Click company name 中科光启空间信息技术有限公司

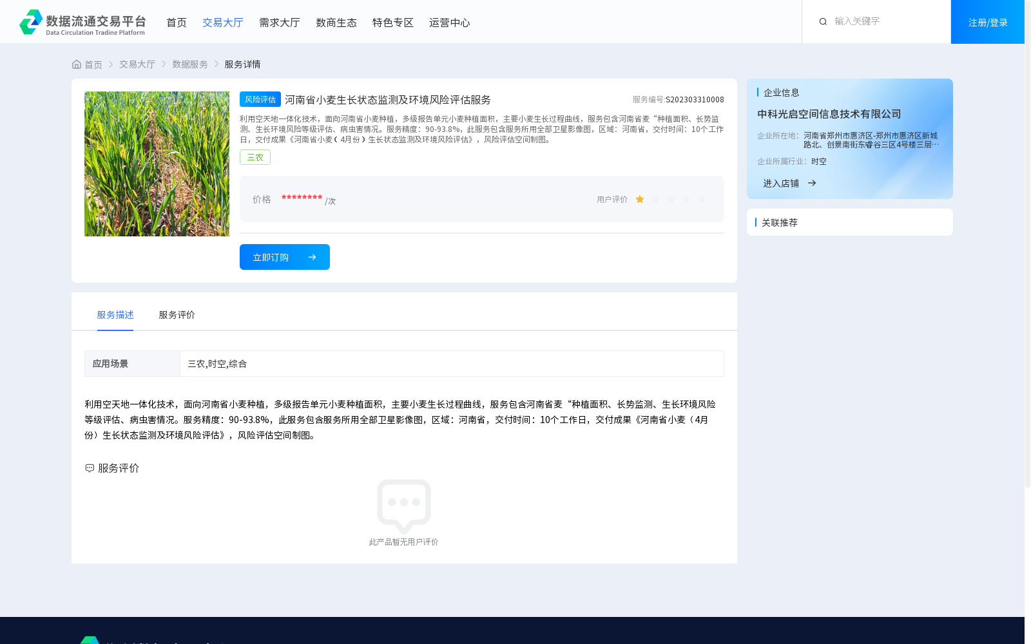tap(829, 114)
